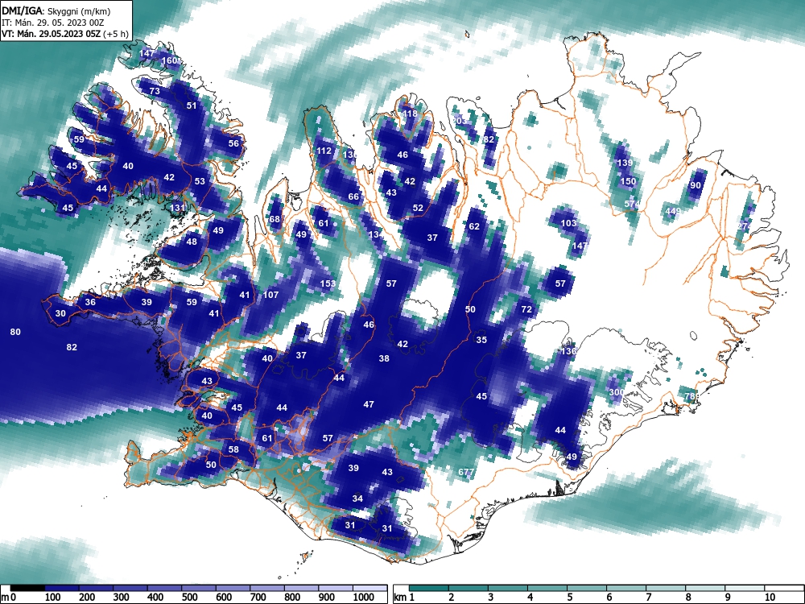Click the visibility value "160" in the northwest
805x604 pixels.
(169, 60)
